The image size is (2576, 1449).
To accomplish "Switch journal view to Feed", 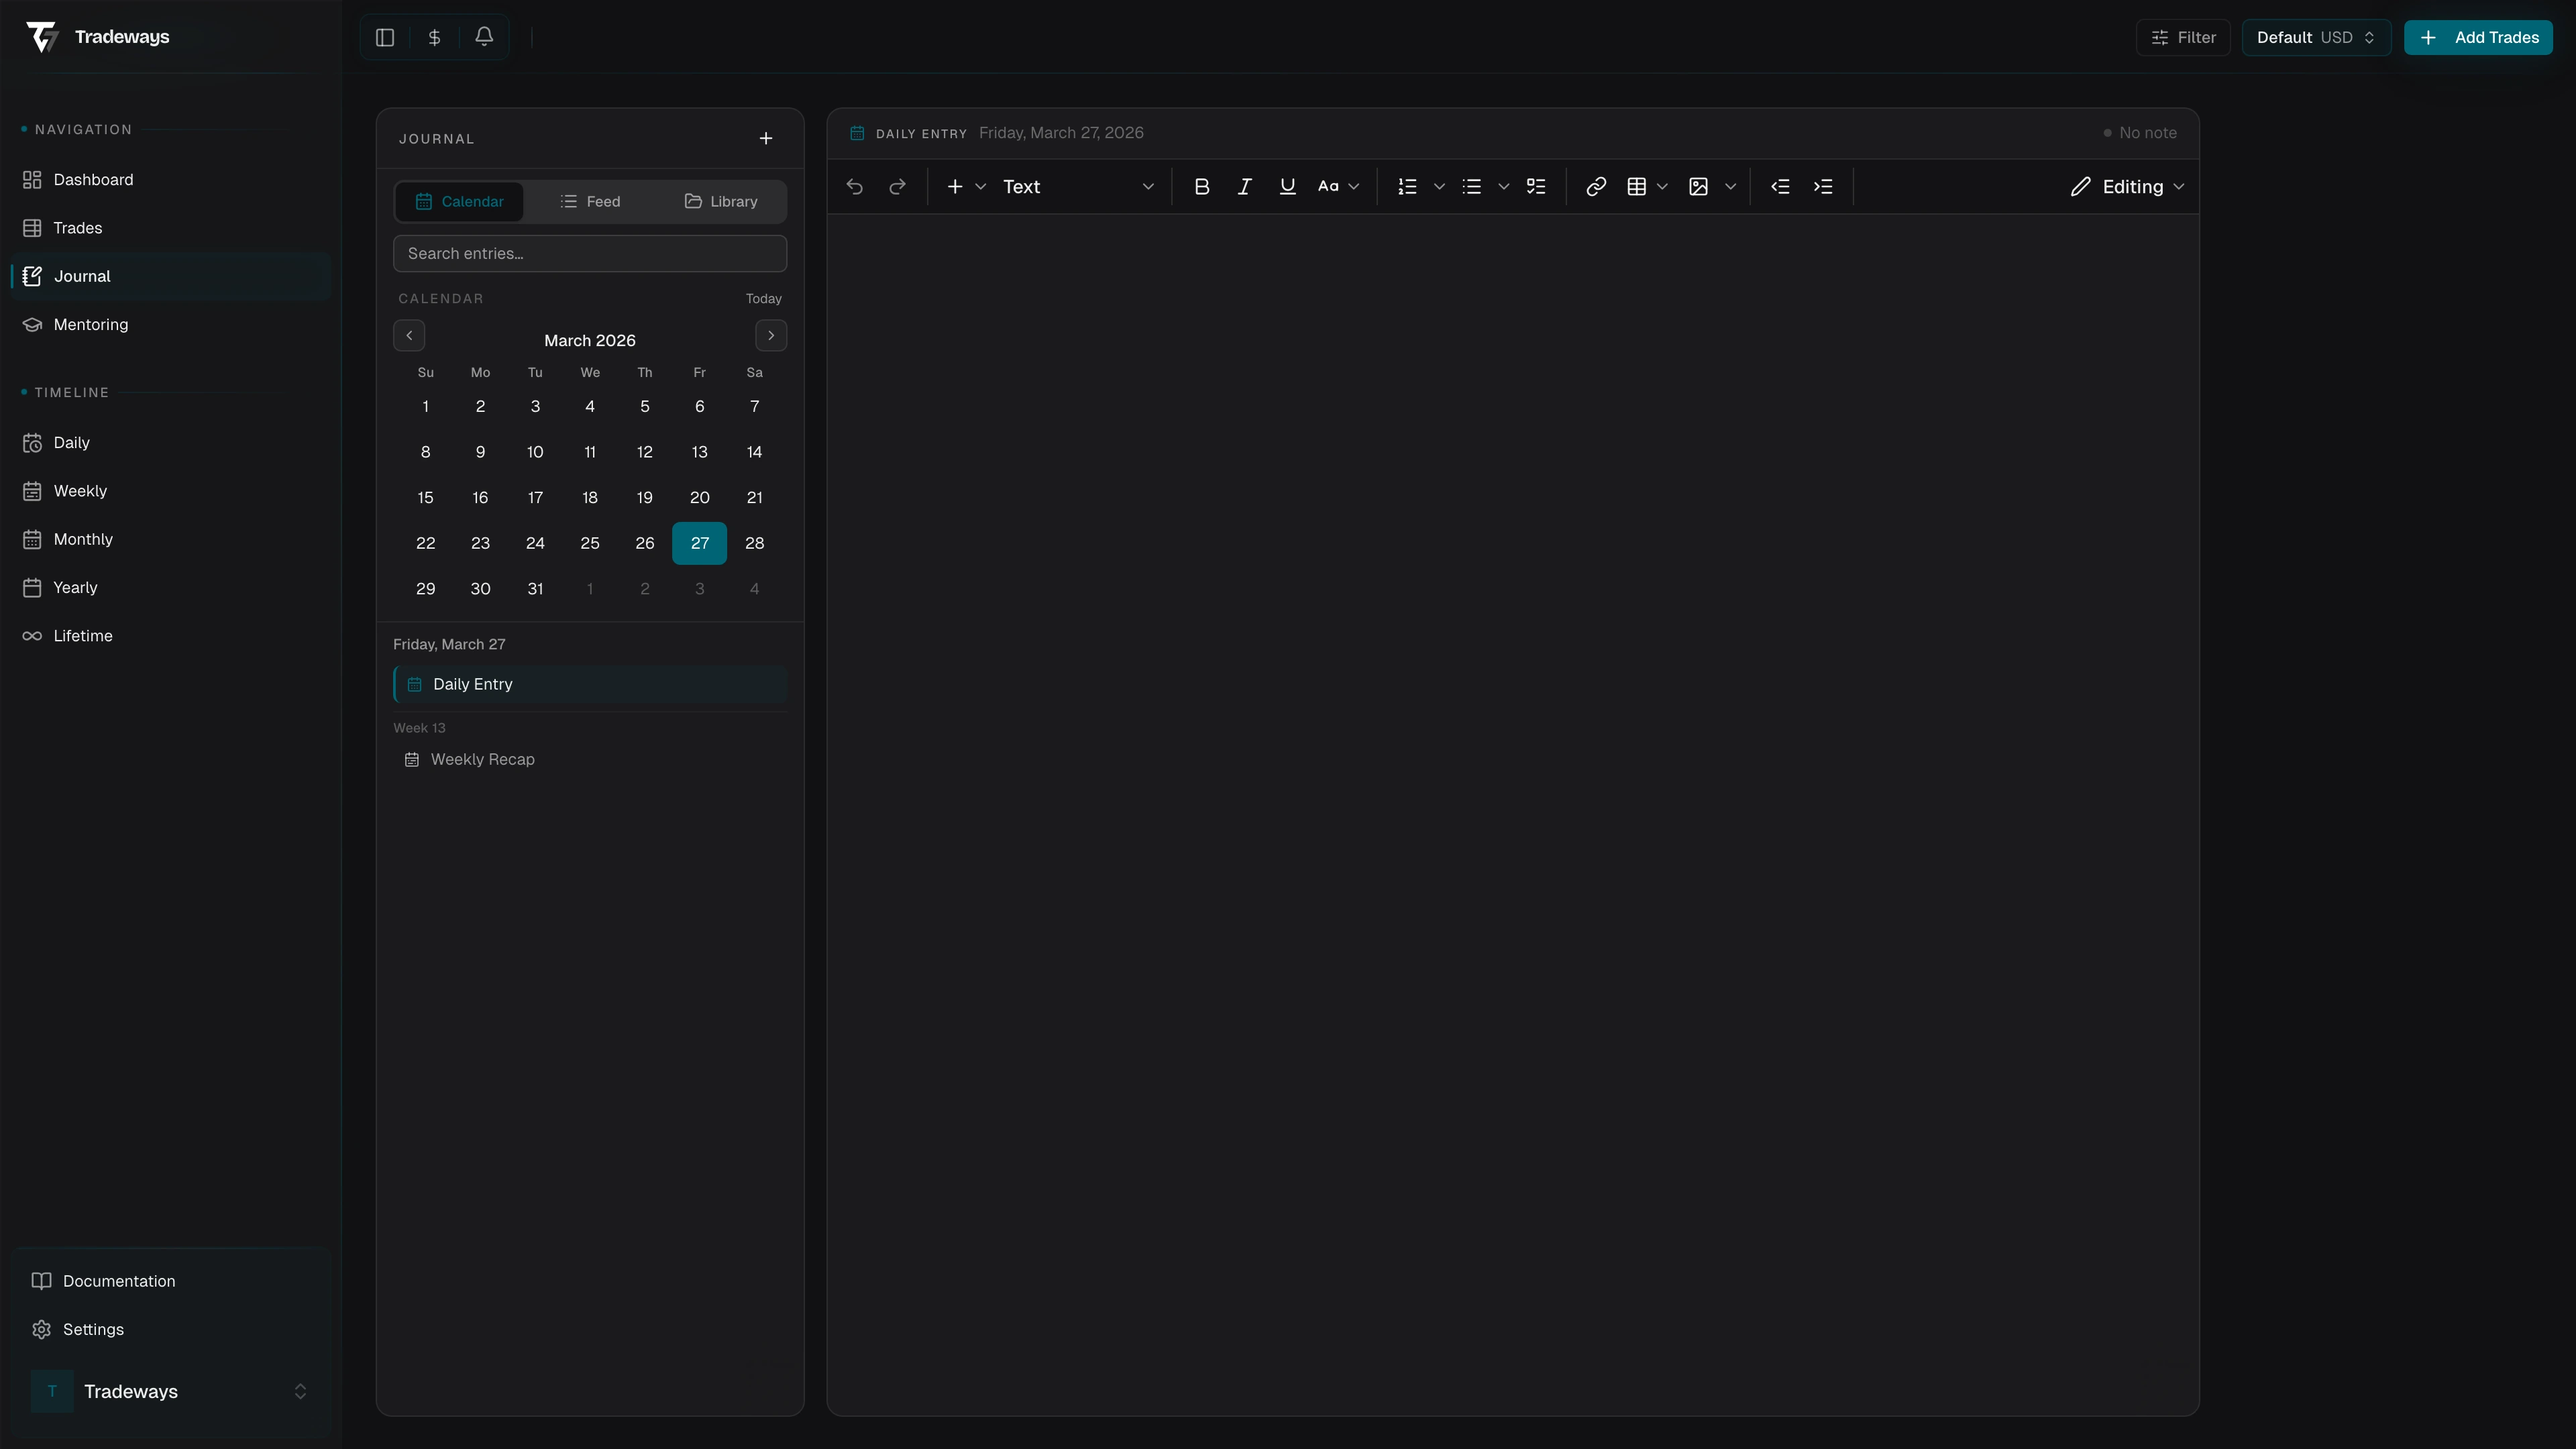I will pos(591,201).
